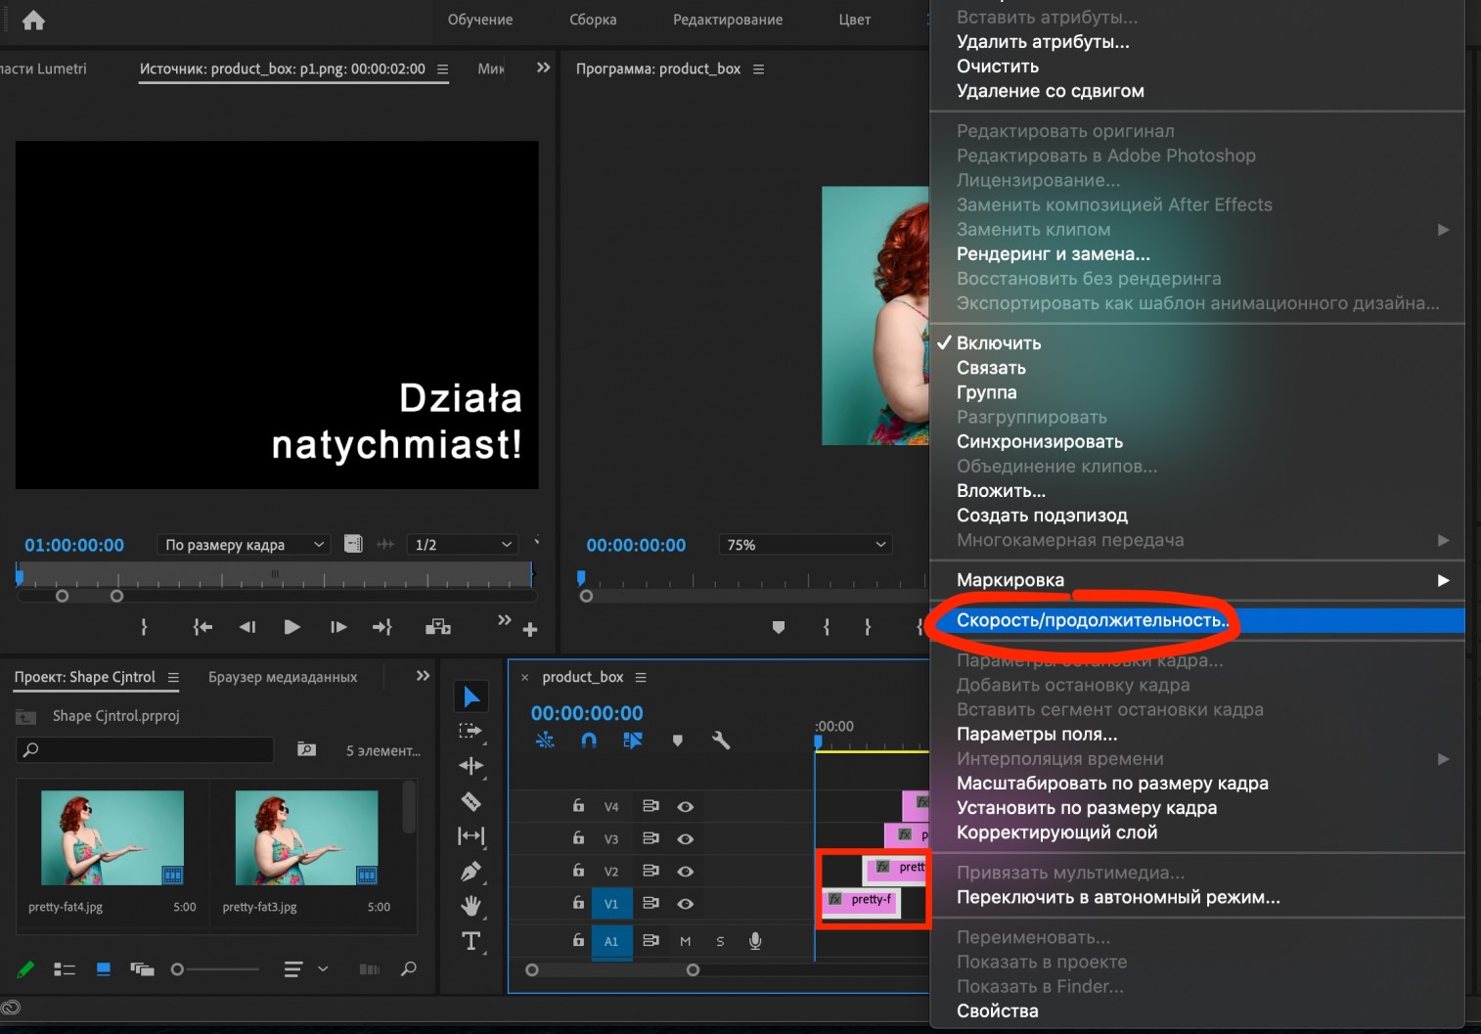The image size is (1481, 1034).
Task: Open the Source panel menu
Action: pos(442,69)
